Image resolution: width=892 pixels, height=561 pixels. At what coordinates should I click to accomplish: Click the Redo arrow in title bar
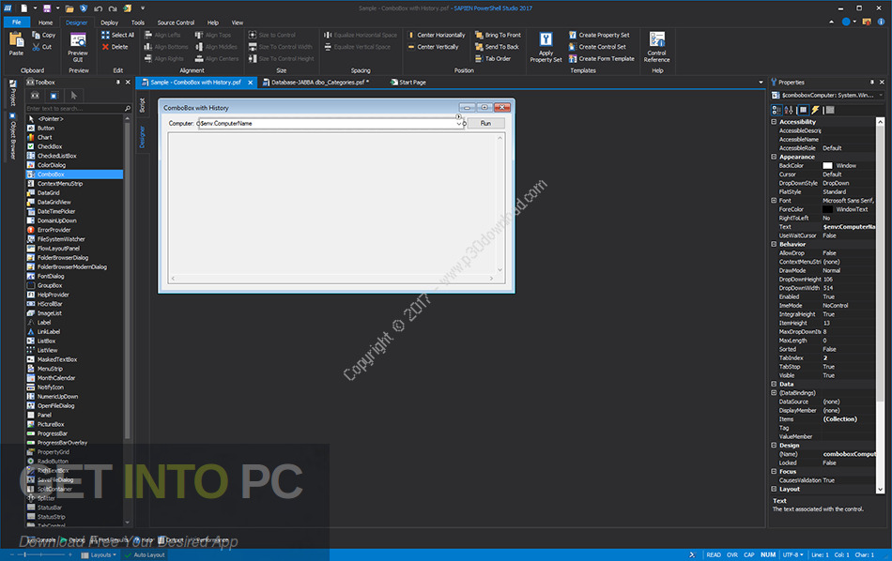click(113, 8)
